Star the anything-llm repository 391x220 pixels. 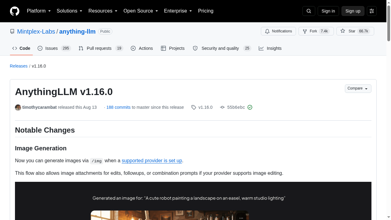355,31
